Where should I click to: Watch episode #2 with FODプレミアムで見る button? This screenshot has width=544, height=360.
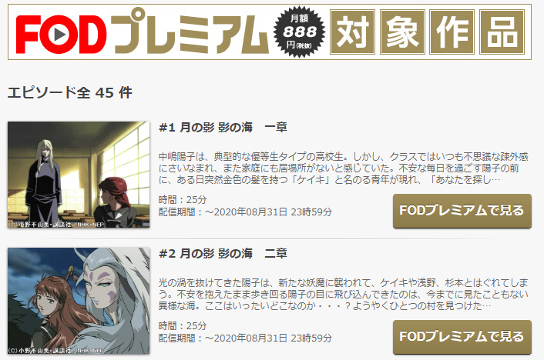pos(462,337)
